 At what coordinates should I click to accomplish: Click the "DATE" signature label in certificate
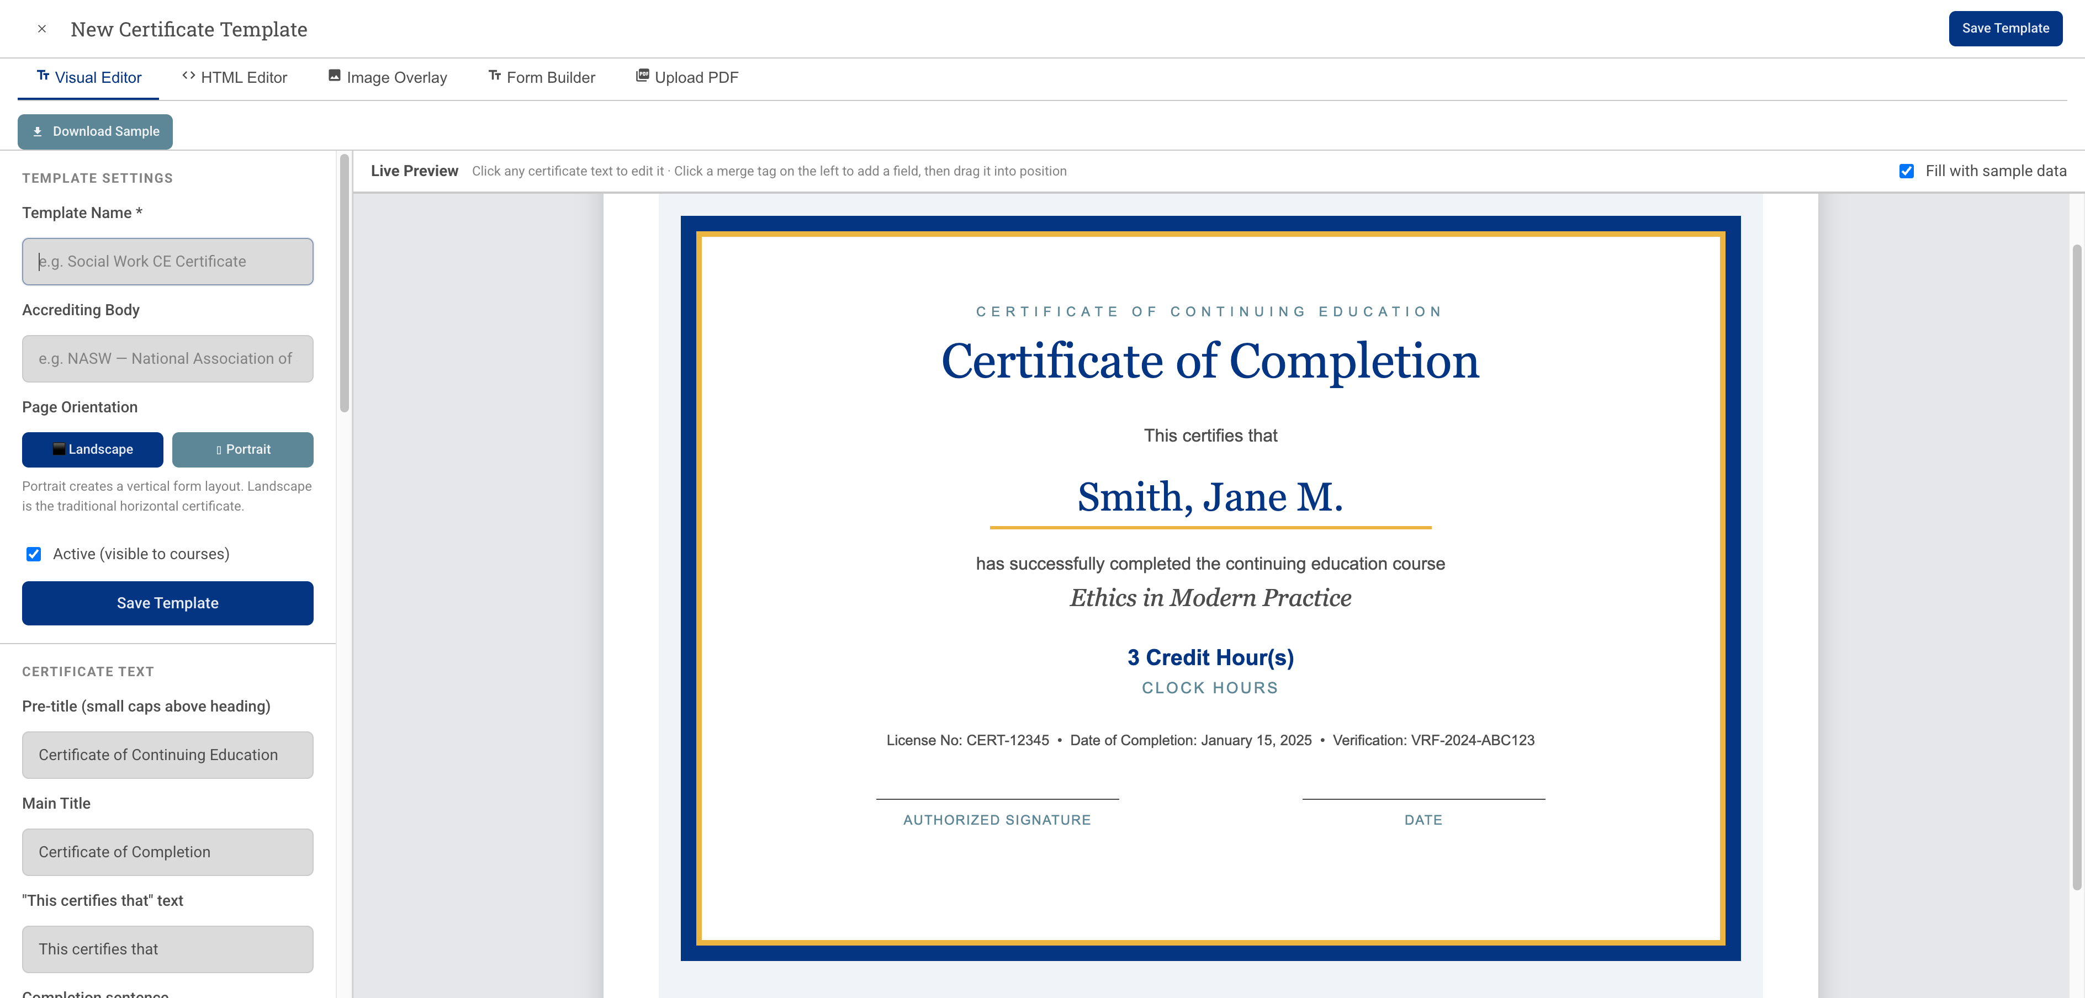coord(1423,820)
